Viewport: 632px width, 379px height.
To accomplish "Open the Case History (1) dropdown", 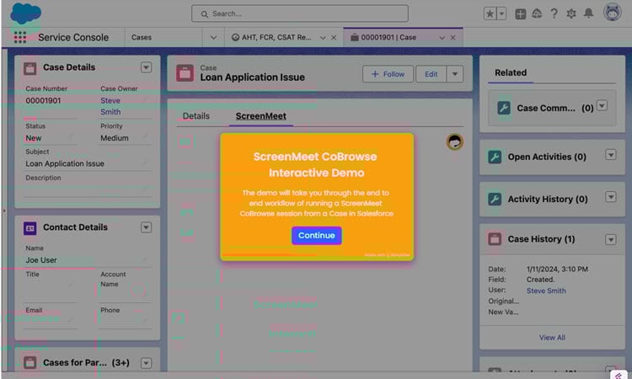I will pyautogui.click(x=611, y=240).
